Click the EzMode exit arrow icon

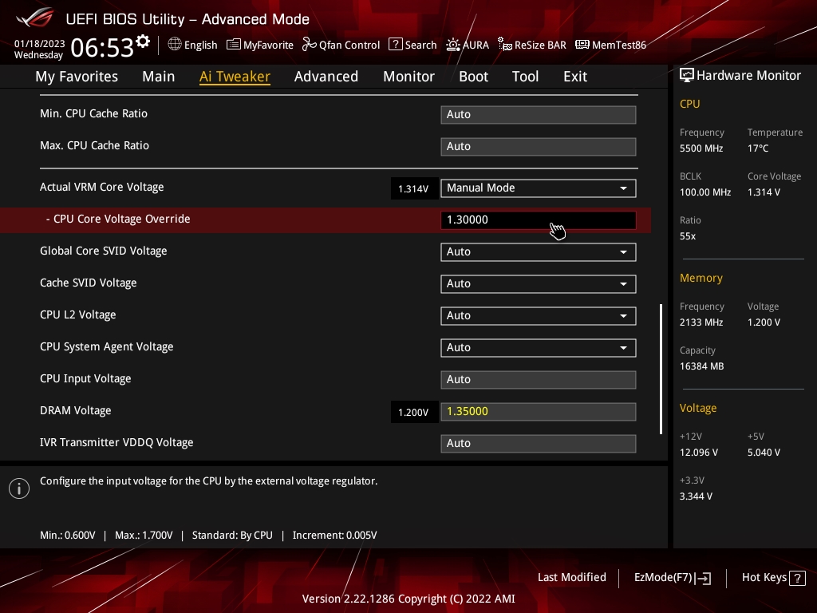click(x=703, y=578)
